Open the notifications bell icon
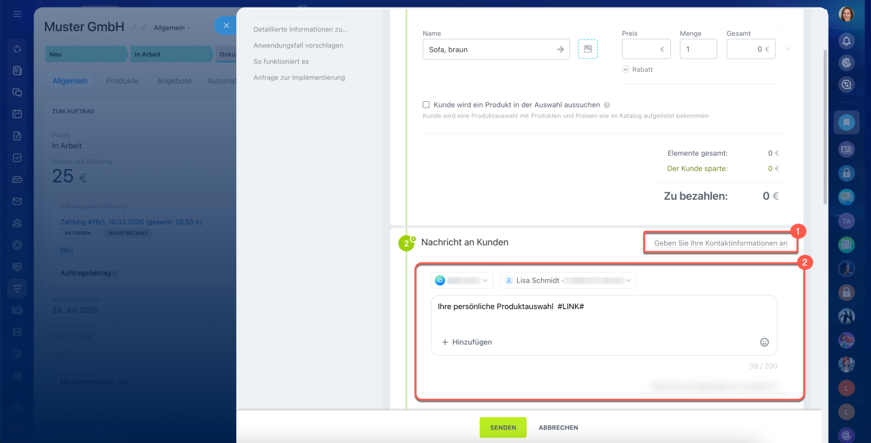871x443 pixels. click(847, 40)
